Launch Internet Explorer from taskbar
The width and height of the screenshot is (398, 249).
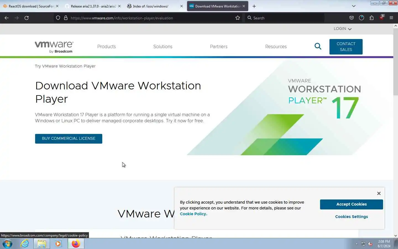(25, 244)
